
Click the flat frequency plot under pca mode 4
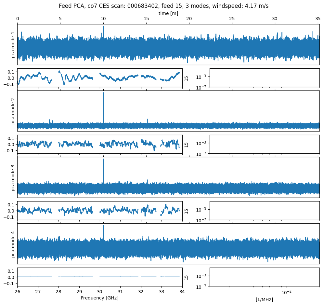pos(99,277)
